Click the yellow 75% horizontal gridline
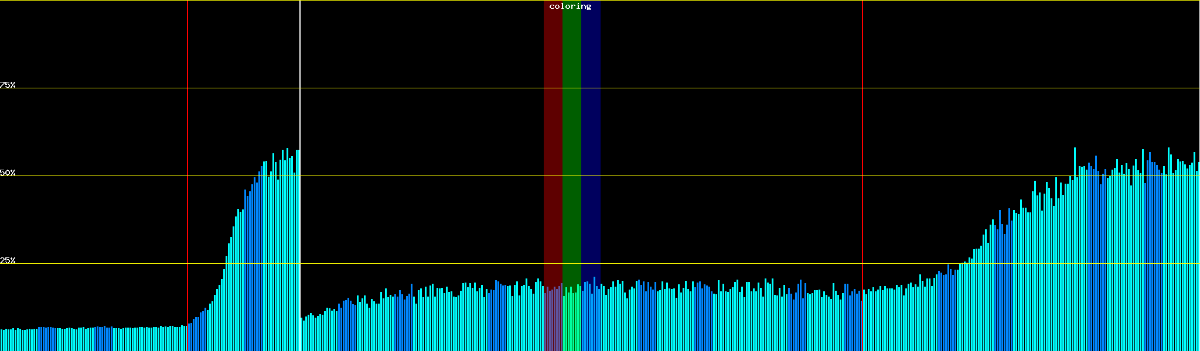 (x=703, y=88)
